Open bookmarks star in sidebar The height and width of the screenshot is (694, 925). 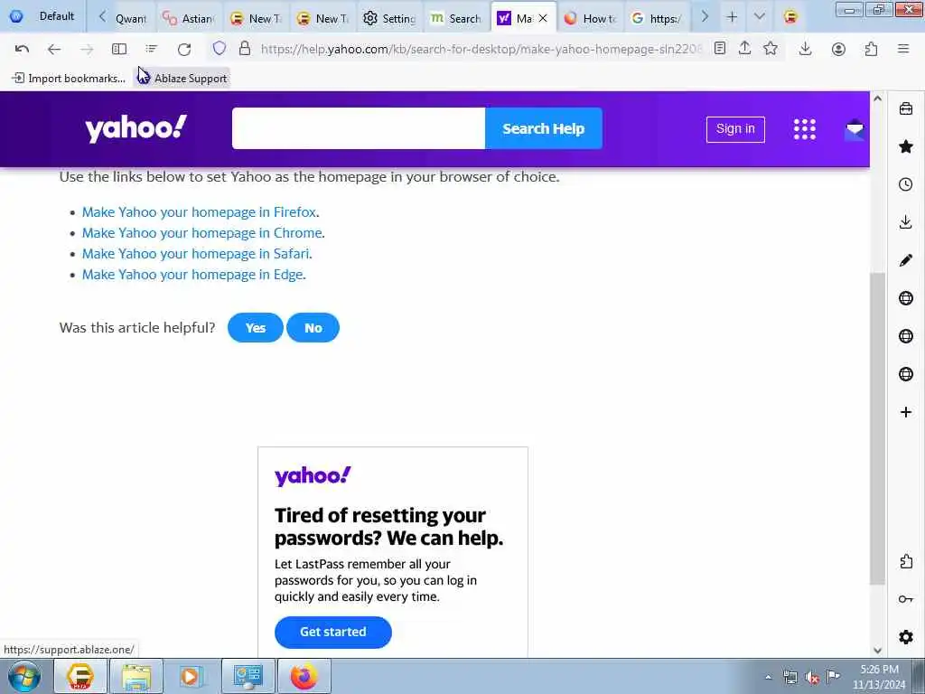[906, 146]
